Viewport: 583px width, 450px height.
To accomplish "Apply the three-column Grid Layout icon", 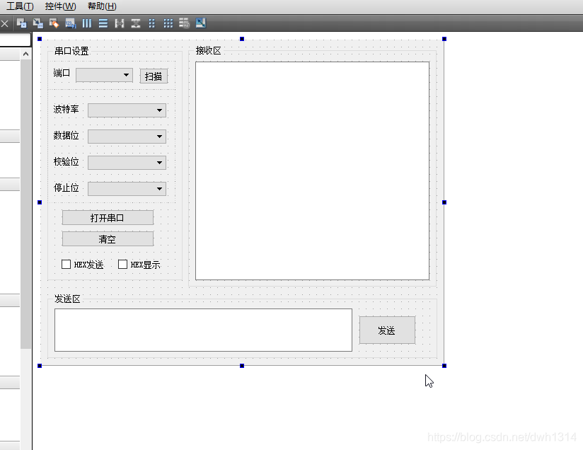I will [x=168, y=23].
